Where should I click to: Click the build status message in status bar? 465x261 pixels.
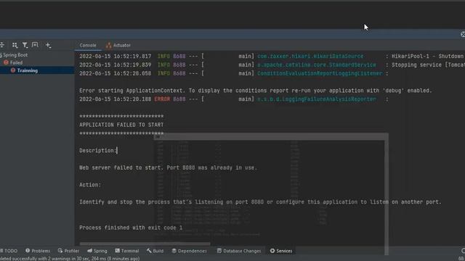click(x=70, y=259)
